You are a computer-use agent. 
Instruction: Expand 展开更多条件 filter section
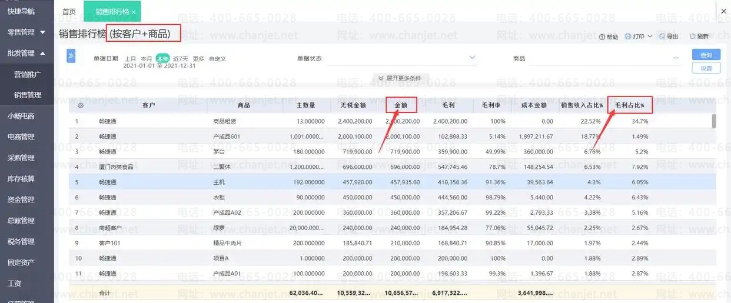[x=400, y=78]
